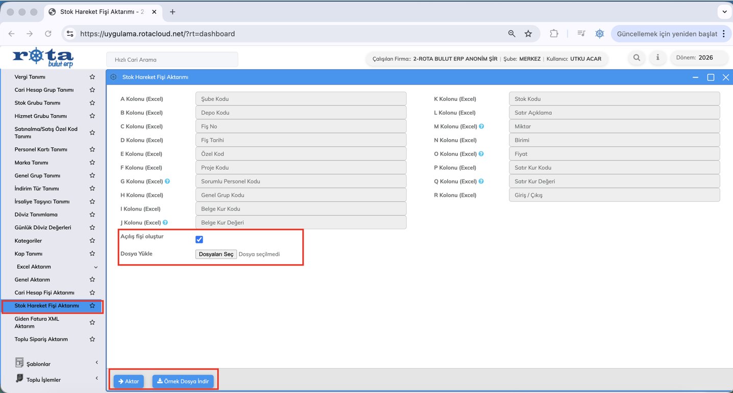This screenshot has height=393, width=733.
Task: Click the Dosyaları Seç file button
Action: click(x=216, y=254)
